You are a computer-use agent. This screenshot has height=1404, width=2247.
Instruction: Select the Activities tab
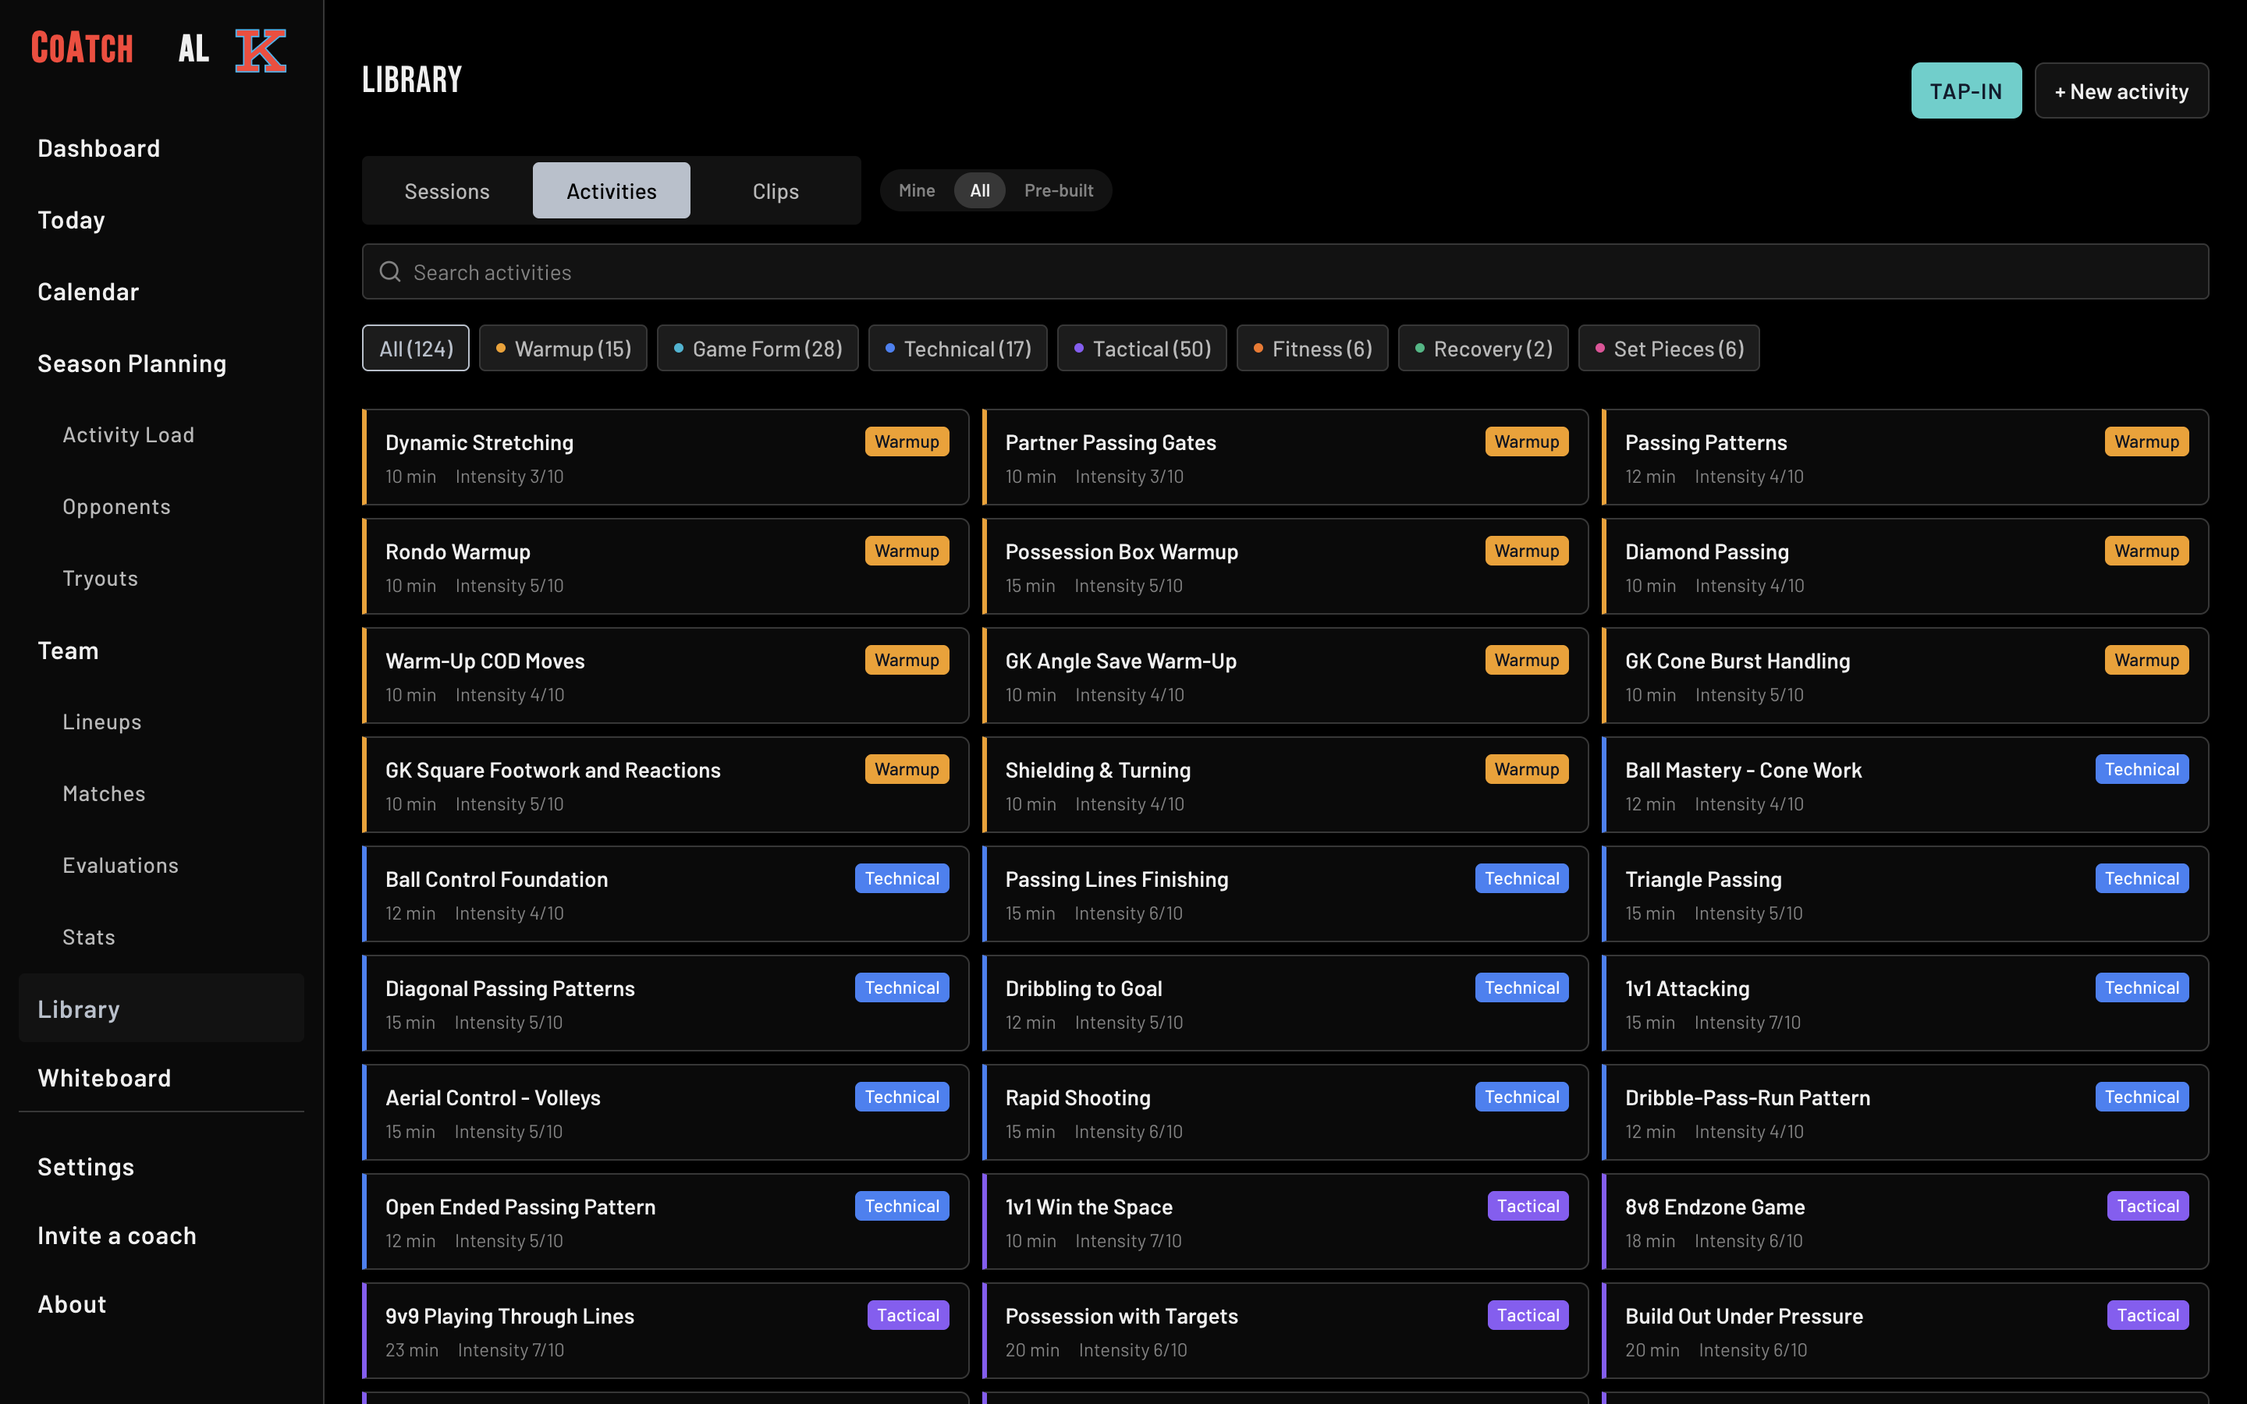click(611, 190)
